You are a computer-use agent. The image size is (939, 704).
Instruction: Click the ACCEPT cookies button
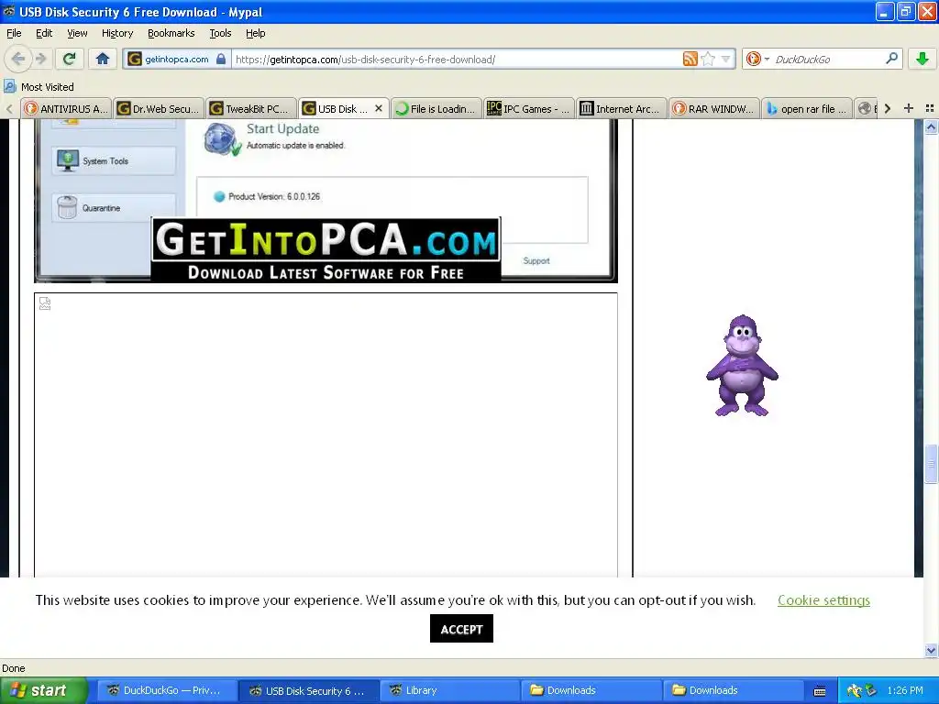tap(461, 629)
